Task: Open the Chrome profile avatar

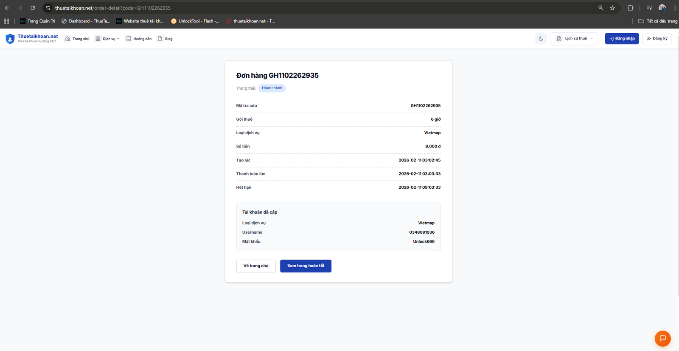Action: coord(662,8)
